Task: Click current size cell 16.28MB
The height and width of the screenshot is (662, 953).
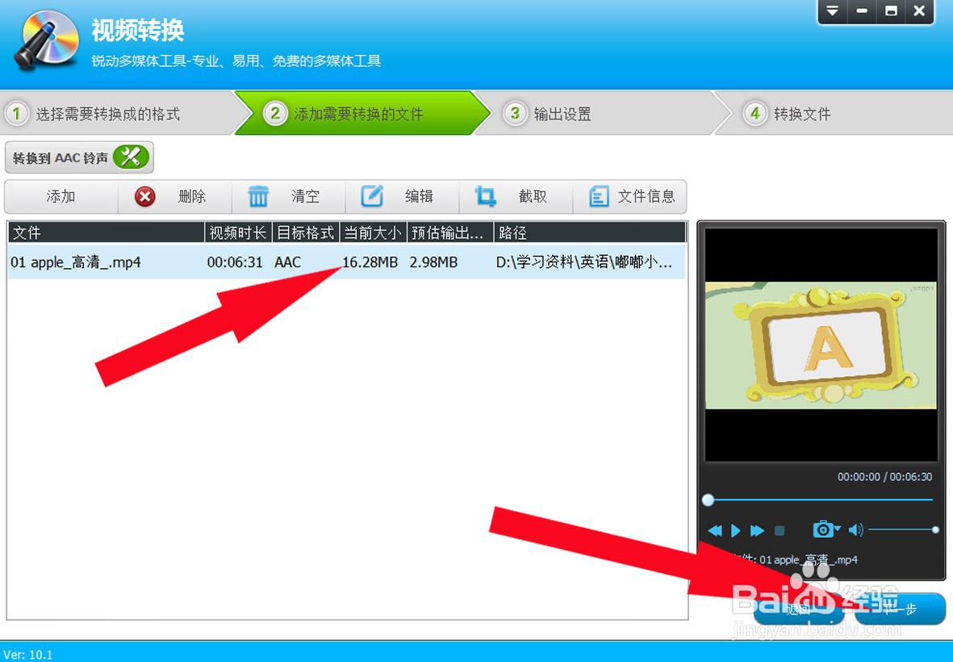Action: click(x=370, y=262)
